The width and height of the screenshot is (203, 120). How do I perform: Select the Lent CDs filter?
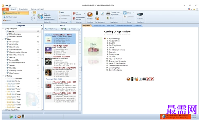pos(12,57)
